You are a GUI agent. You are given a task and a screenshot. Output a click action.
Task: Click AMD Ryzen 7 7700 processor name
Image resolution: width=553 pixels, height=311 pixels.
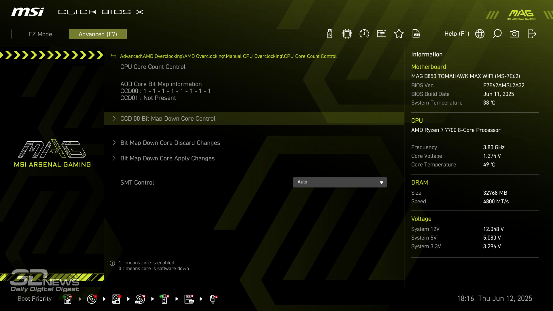tap(456, 130)
